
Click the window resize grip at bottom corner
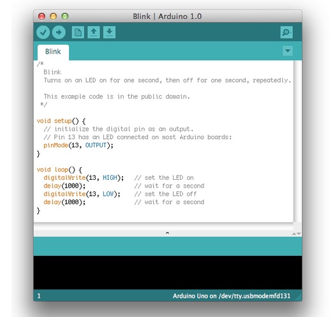click(x=299, y=297)
